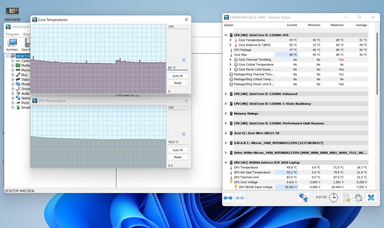
Task: Open the Program menu in HWiNFO64
Action: (x=12, y=34)
